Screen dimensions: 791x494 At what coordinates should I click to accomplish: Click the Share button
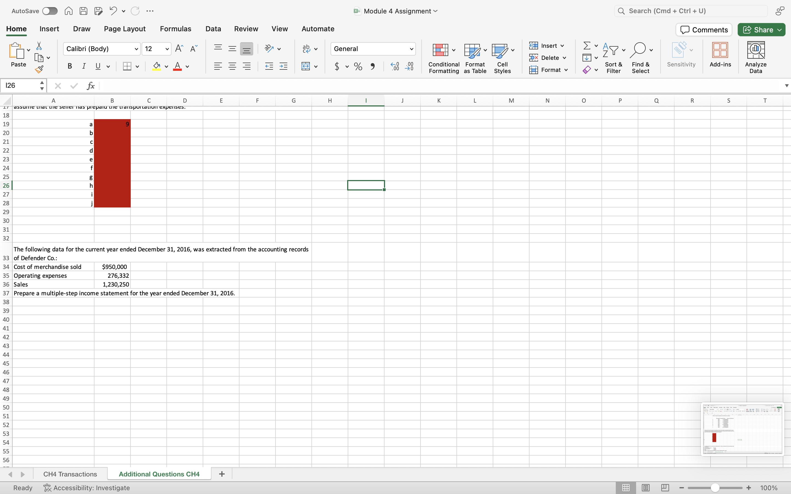click(x=761, y=29)
